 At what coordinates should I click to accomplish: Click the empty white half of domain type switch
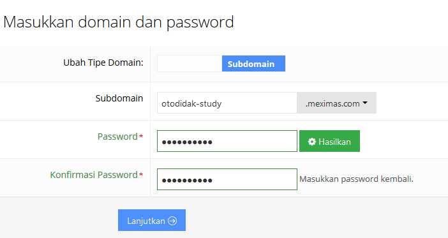pos(190,63)
